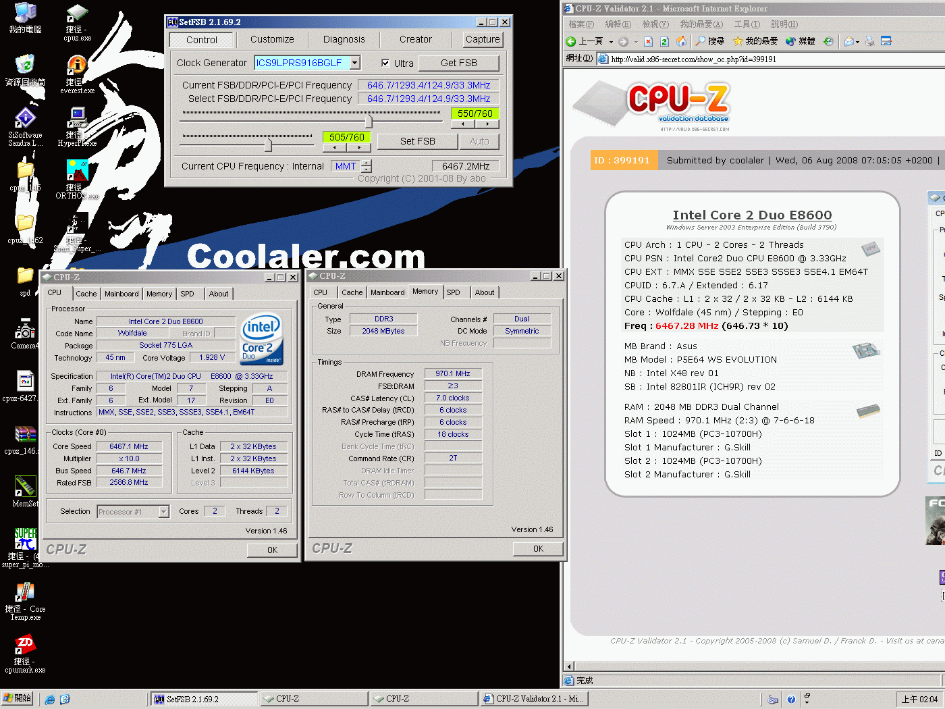945x709 pixels.
Task: Open Mainboard tab in left CPU-Z window
Action: click(122, 294)
